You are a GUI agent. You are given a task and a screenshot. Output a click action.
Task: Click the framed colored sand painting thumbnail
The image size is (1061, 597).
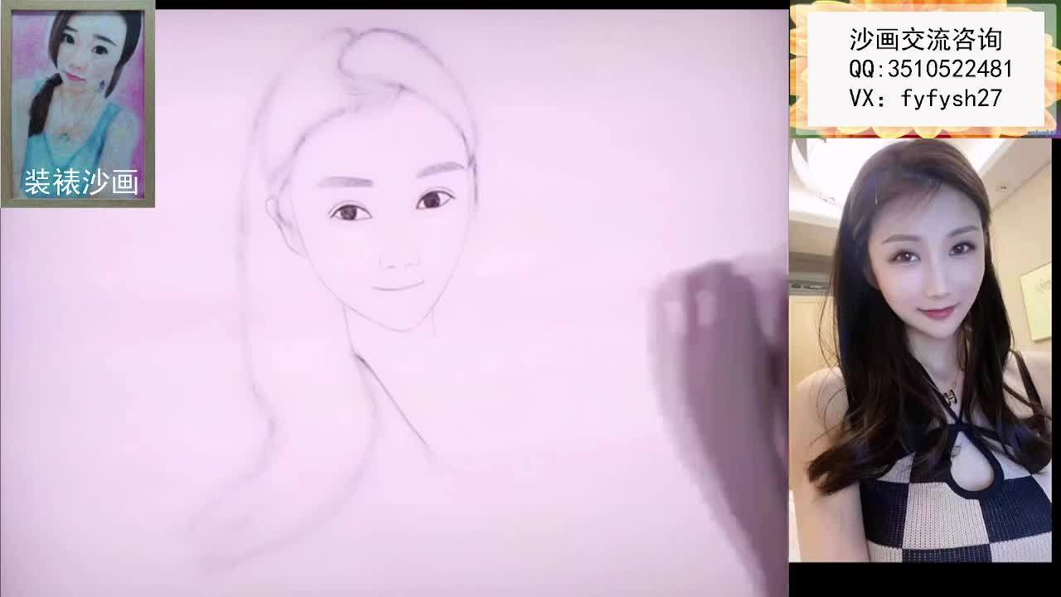click(x=78, y=103)
